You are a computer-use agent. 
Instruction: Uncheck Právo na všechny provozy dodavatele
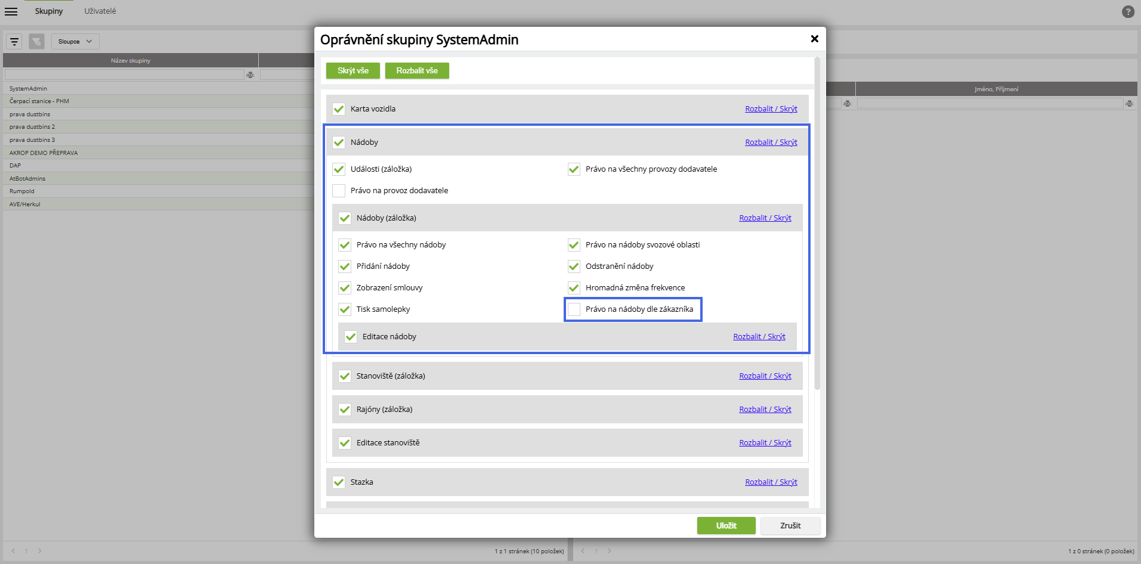pyautogui.click(x=574, y=169)
